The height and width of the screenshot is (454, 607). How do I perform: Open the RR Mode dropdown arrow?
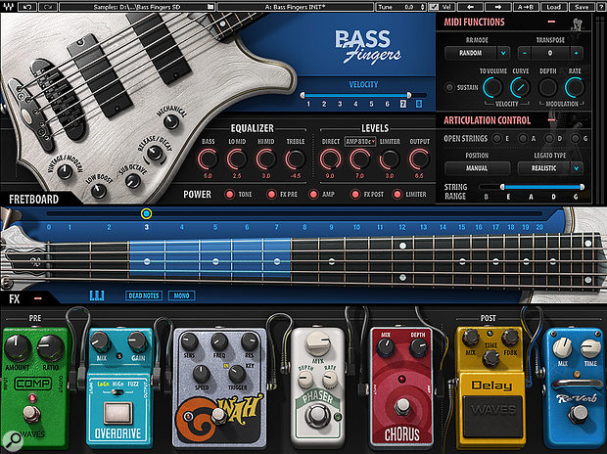coord(503,53)
